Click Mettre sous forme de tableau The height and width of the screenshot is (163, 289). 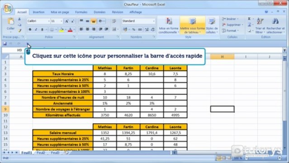tap(192, 25)
